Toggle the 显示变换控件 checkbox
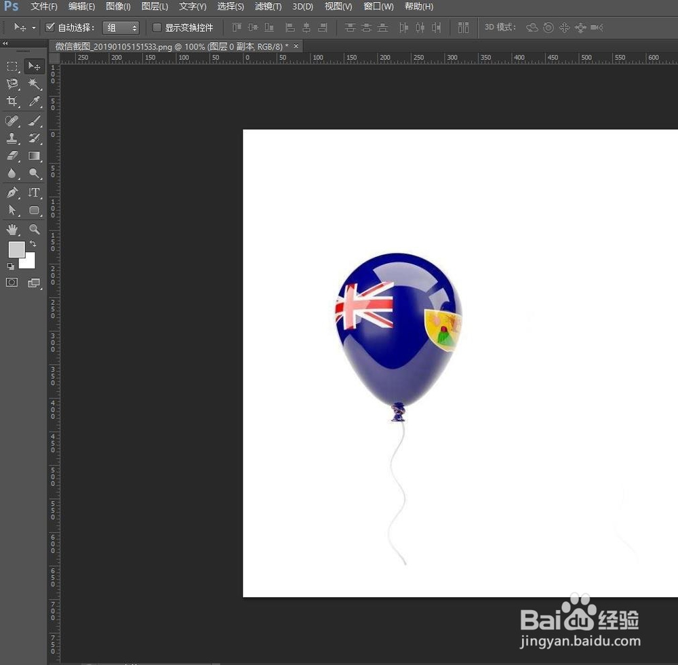Image resolution: width=678 pixels, height=665 pixels. pos(157,28)
